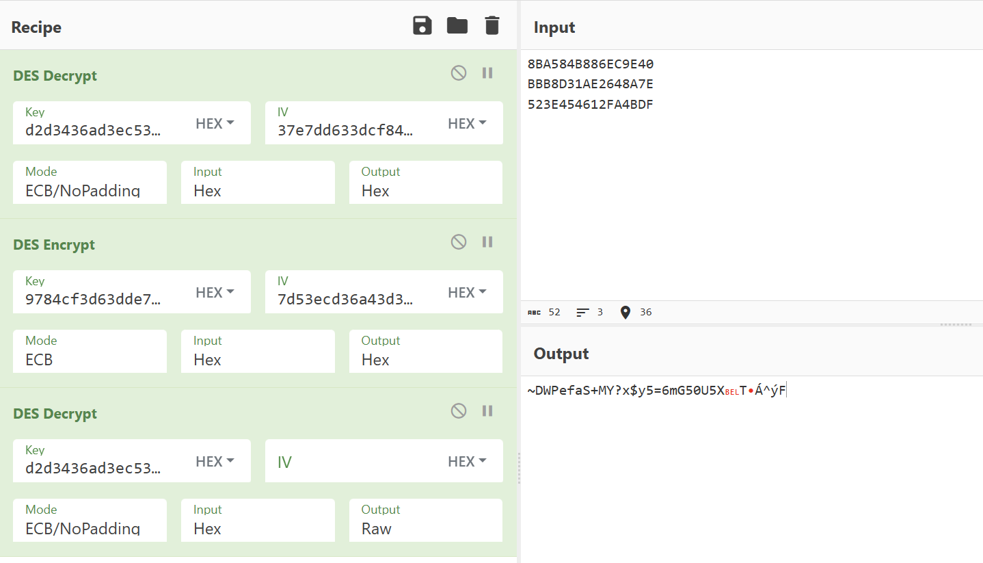Change Output Hex in DES Encrypt

426,351
